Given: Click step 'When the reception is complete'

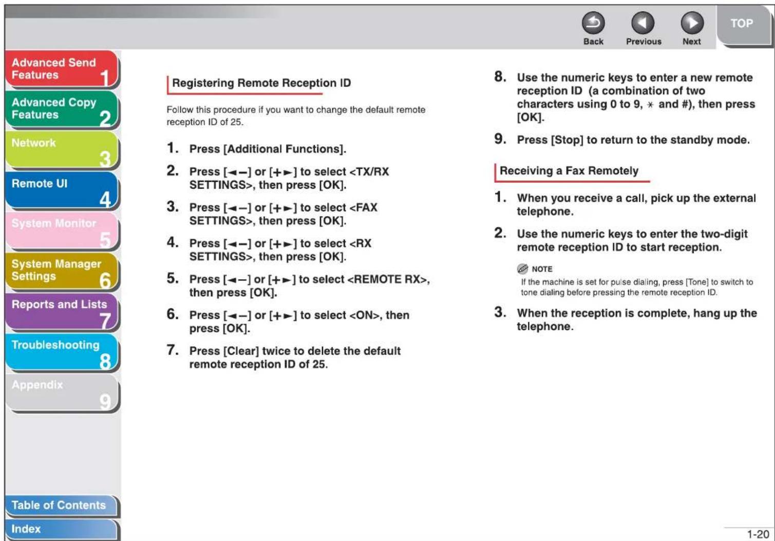Looking at the screenshot, I should pos(636,320).
